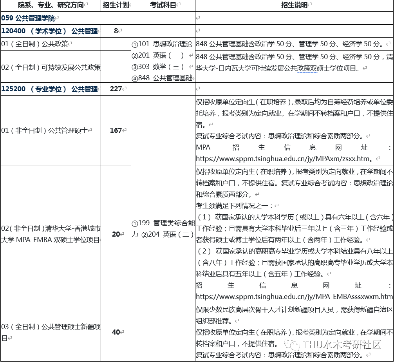Open the MPA_EMBAsssxwxm admissions URL

coord(294,297)
